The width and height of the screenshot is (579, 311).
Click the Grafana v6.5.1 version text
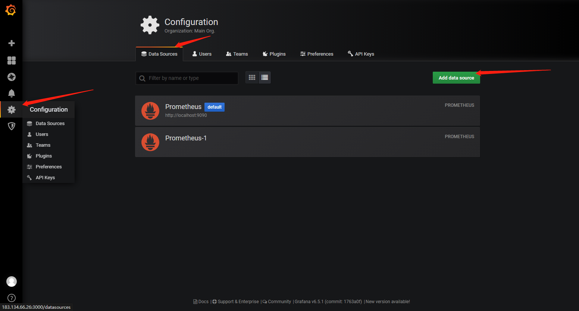click(x=328, y=302)
